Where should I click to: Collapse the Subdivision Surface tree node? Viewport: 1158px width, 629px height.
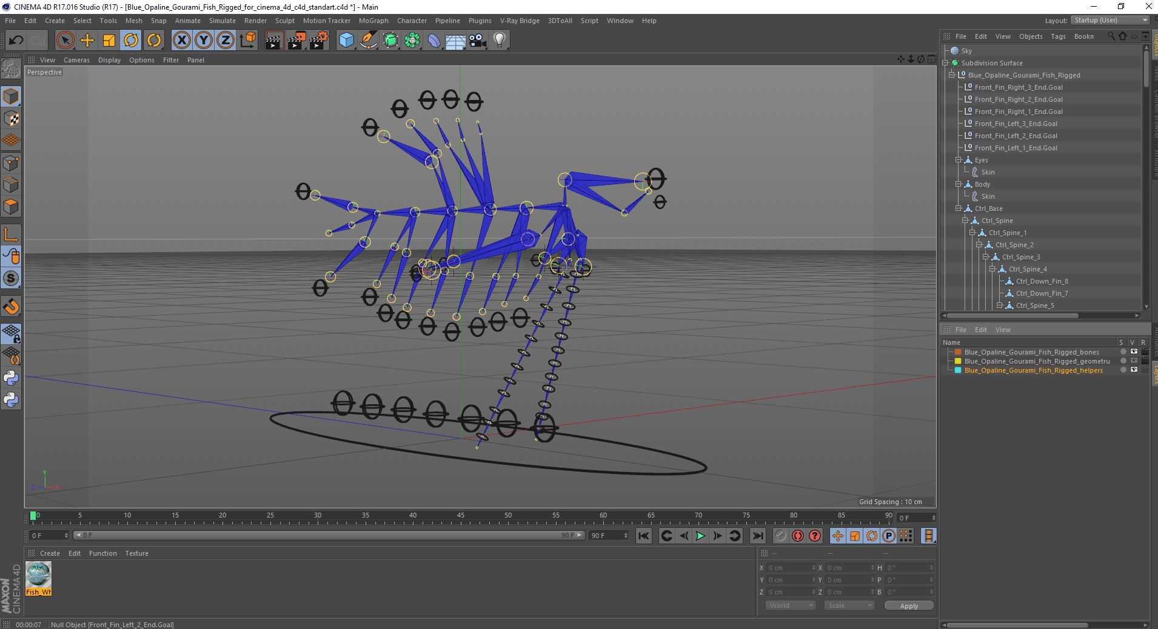pyautogui.click(x=945, y=63)
